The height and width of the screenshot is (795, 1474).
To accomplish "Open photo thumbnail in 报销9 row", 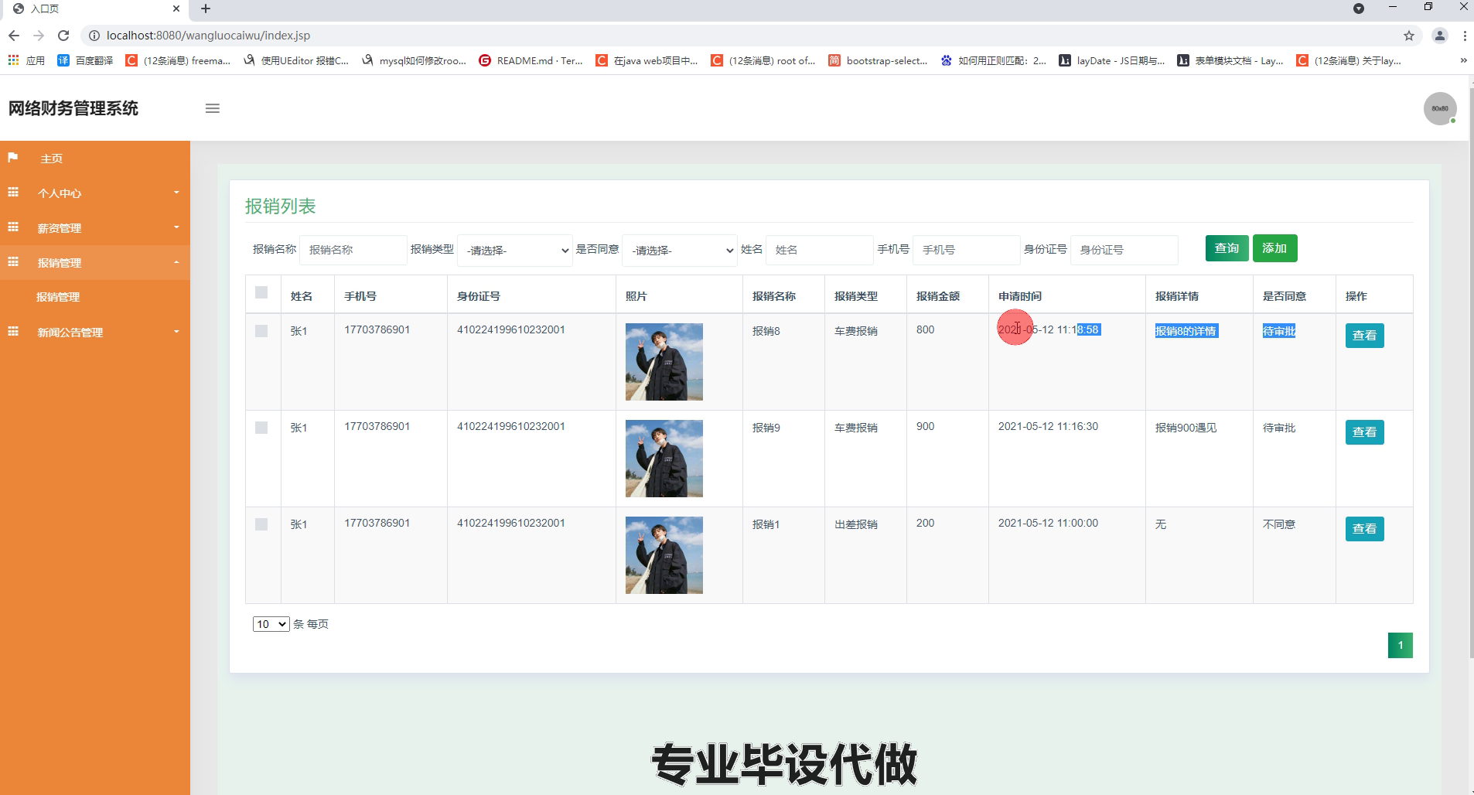I will [x=664, y=459].
